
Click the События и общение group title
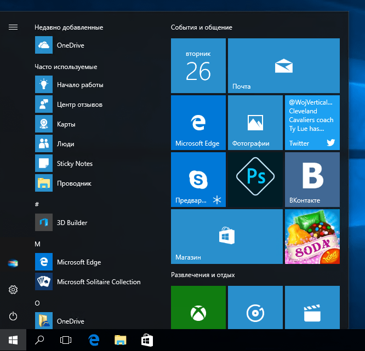[x=202, y=27]
